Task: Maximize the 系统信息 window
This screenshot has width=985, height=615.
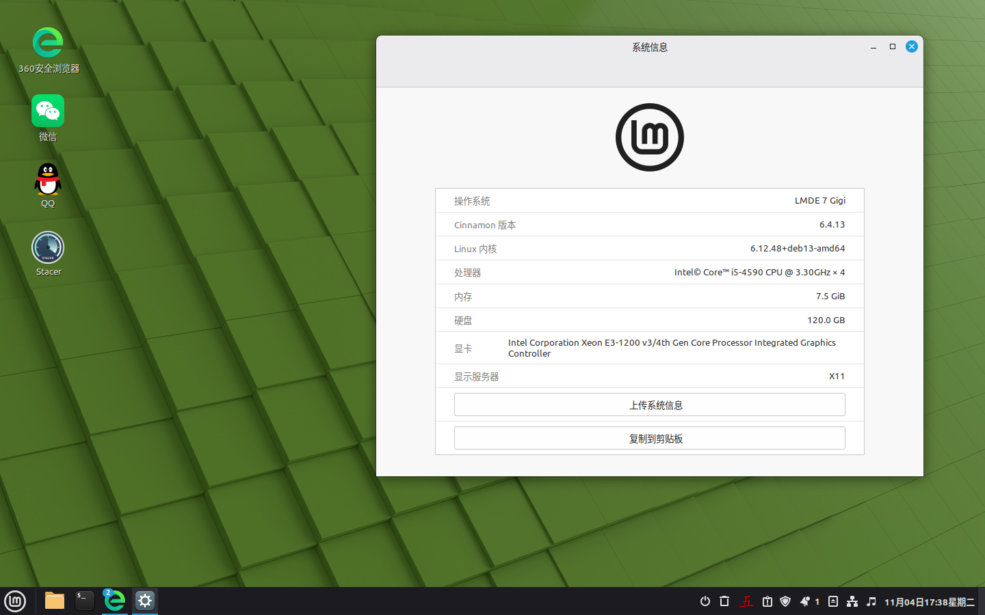Action: click(893, 46)
